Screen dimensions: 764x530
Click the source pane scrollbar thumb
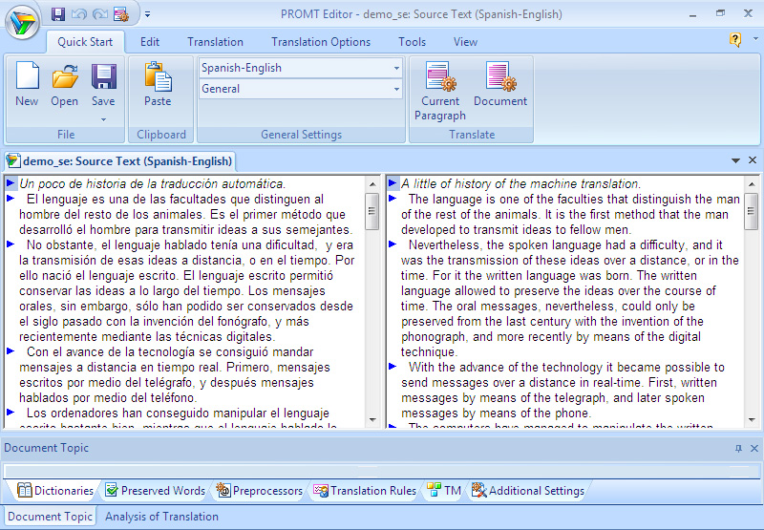coord(372,211)
